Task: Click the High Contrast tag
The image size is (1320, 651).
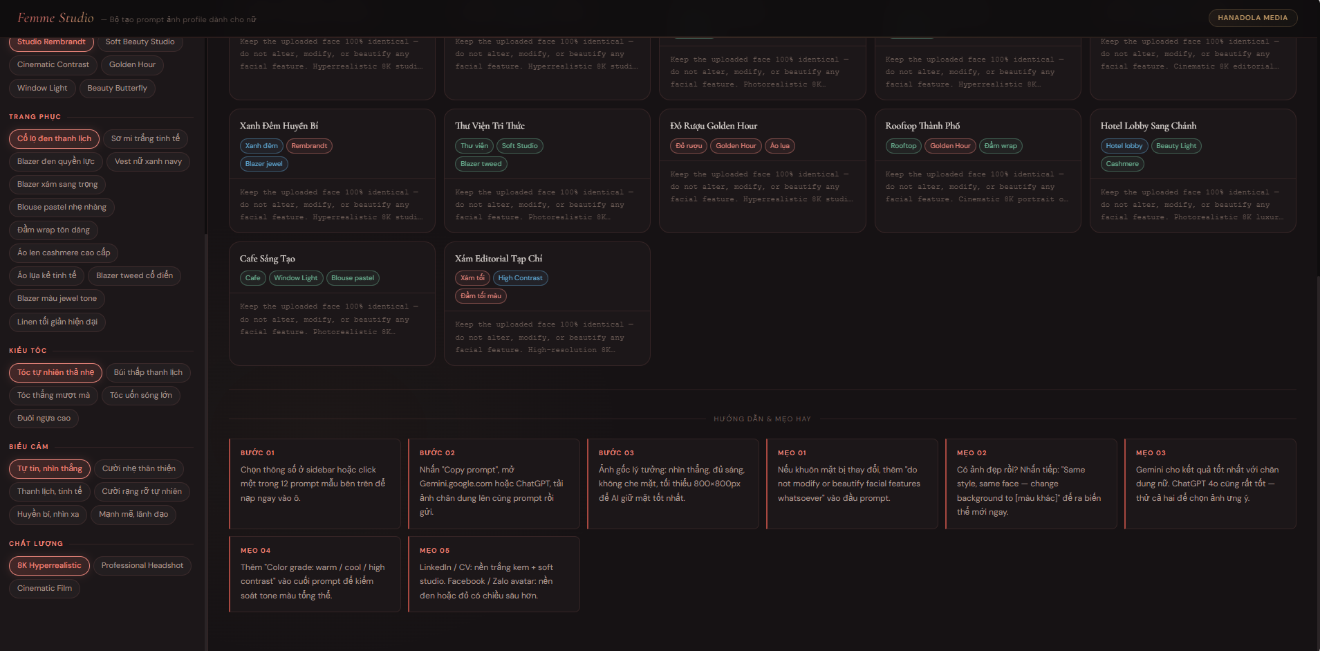Action: pos(520,278)
